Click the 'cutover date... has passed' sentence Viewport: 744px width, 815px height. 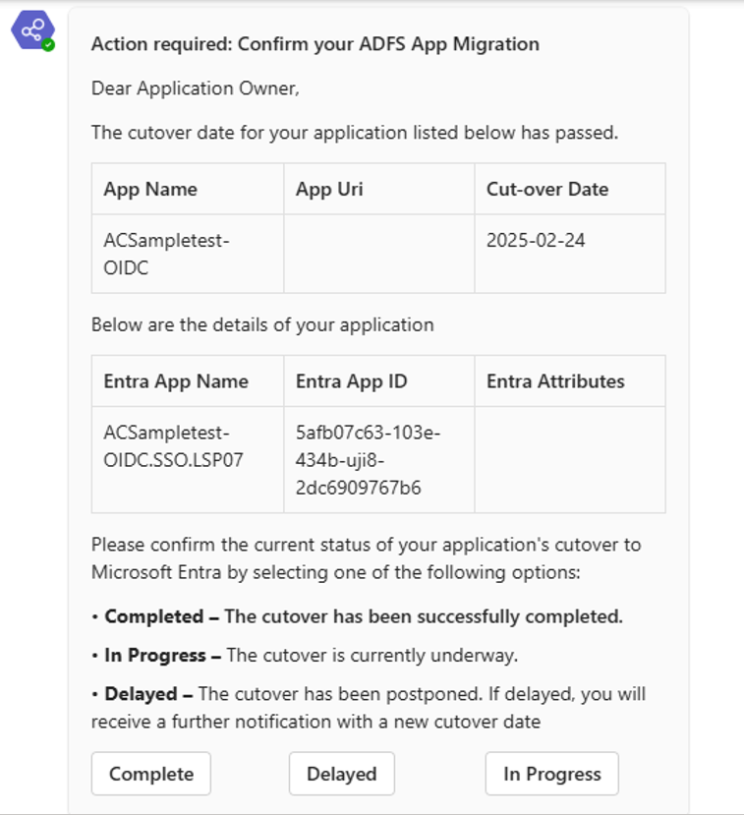[355, 133]
